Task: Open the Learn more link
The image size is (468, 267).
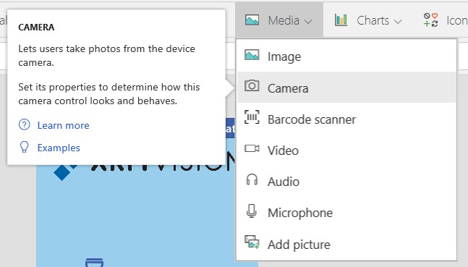Action: (x=63, y=125)
